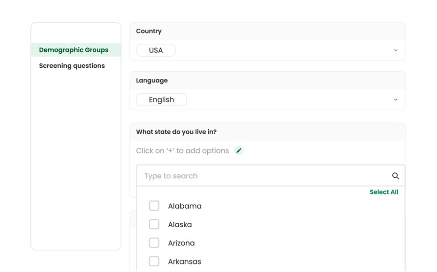Check the Arizona checkbox

point(154,243)
